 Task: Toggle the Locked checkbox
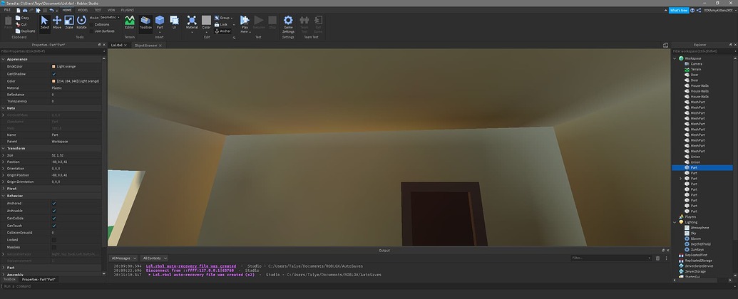(54, 240)
